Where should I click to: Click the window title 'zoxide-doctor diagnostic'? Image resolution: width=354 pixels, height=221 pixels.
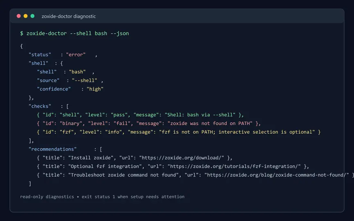point(69,16)
